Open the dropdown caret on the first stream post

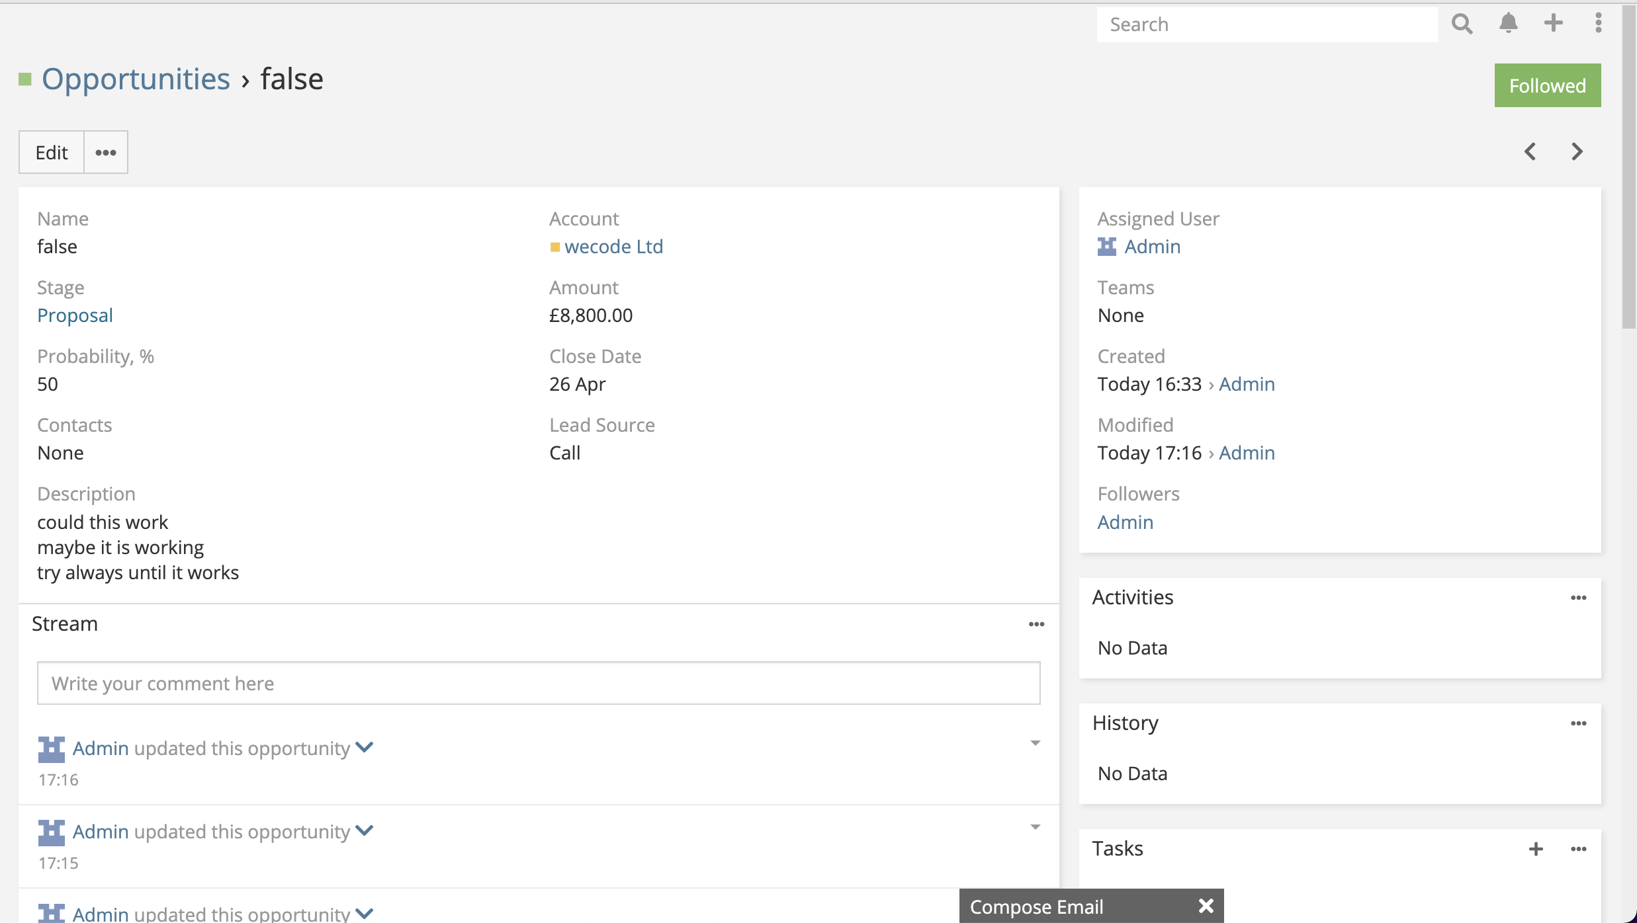1034,743
